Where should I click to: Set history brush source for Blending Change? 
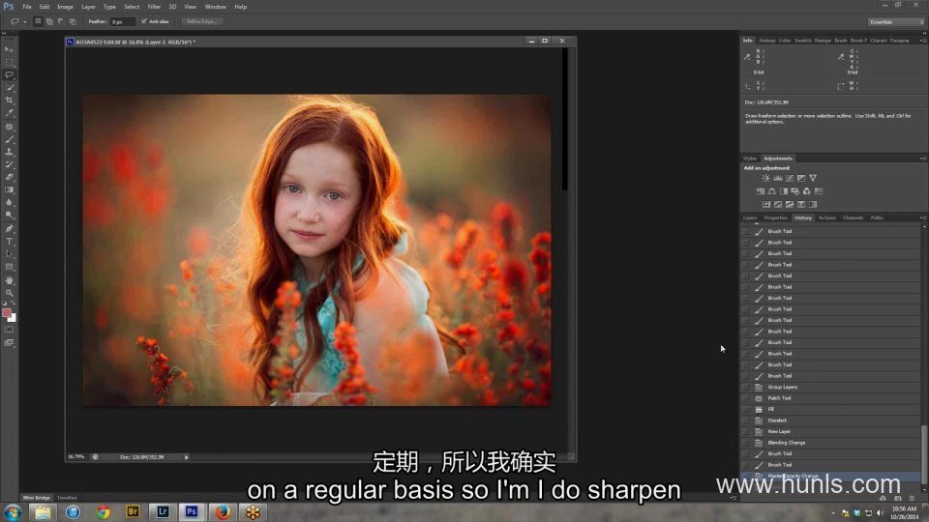tap(746, 443)
